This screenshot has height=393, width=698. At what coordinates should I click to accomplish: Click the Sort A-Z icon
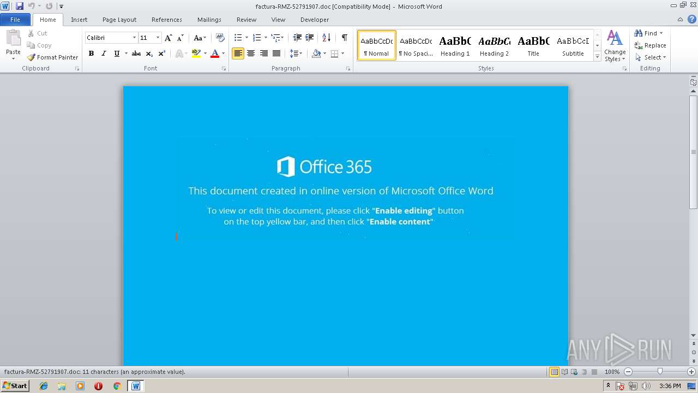[x=326, y=38]
